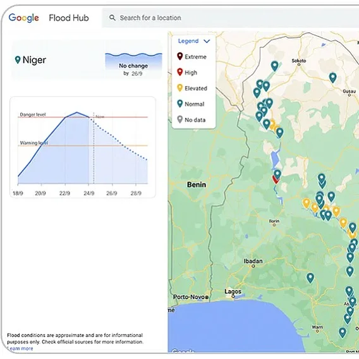Click the teal marker near Gusau
This screenshot has width=359, height=359.
coord(332,78)
